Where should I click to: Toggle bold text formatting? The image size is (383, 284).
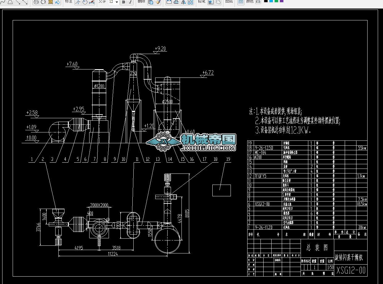coord(123,2)
